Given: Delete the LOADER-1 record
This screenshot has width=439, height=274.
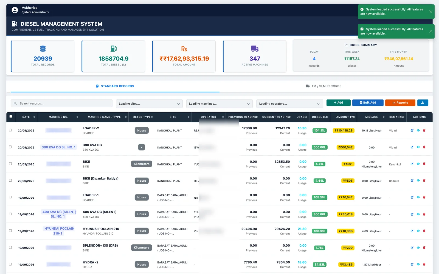Looking at the screenshot, I should click(x=424, y=197).
